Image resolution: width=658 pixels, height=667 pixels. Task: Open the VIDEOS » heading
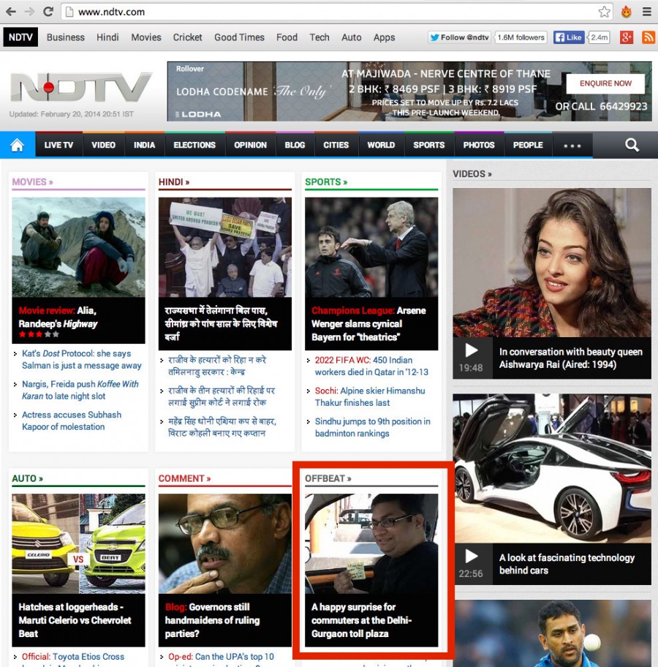coord(472,174)
